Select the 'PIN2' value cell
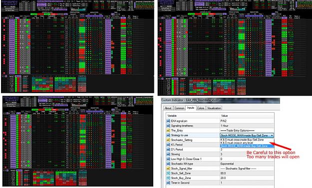Image resolution: width=312 pixels, height=188 pixels. point(247,121)
